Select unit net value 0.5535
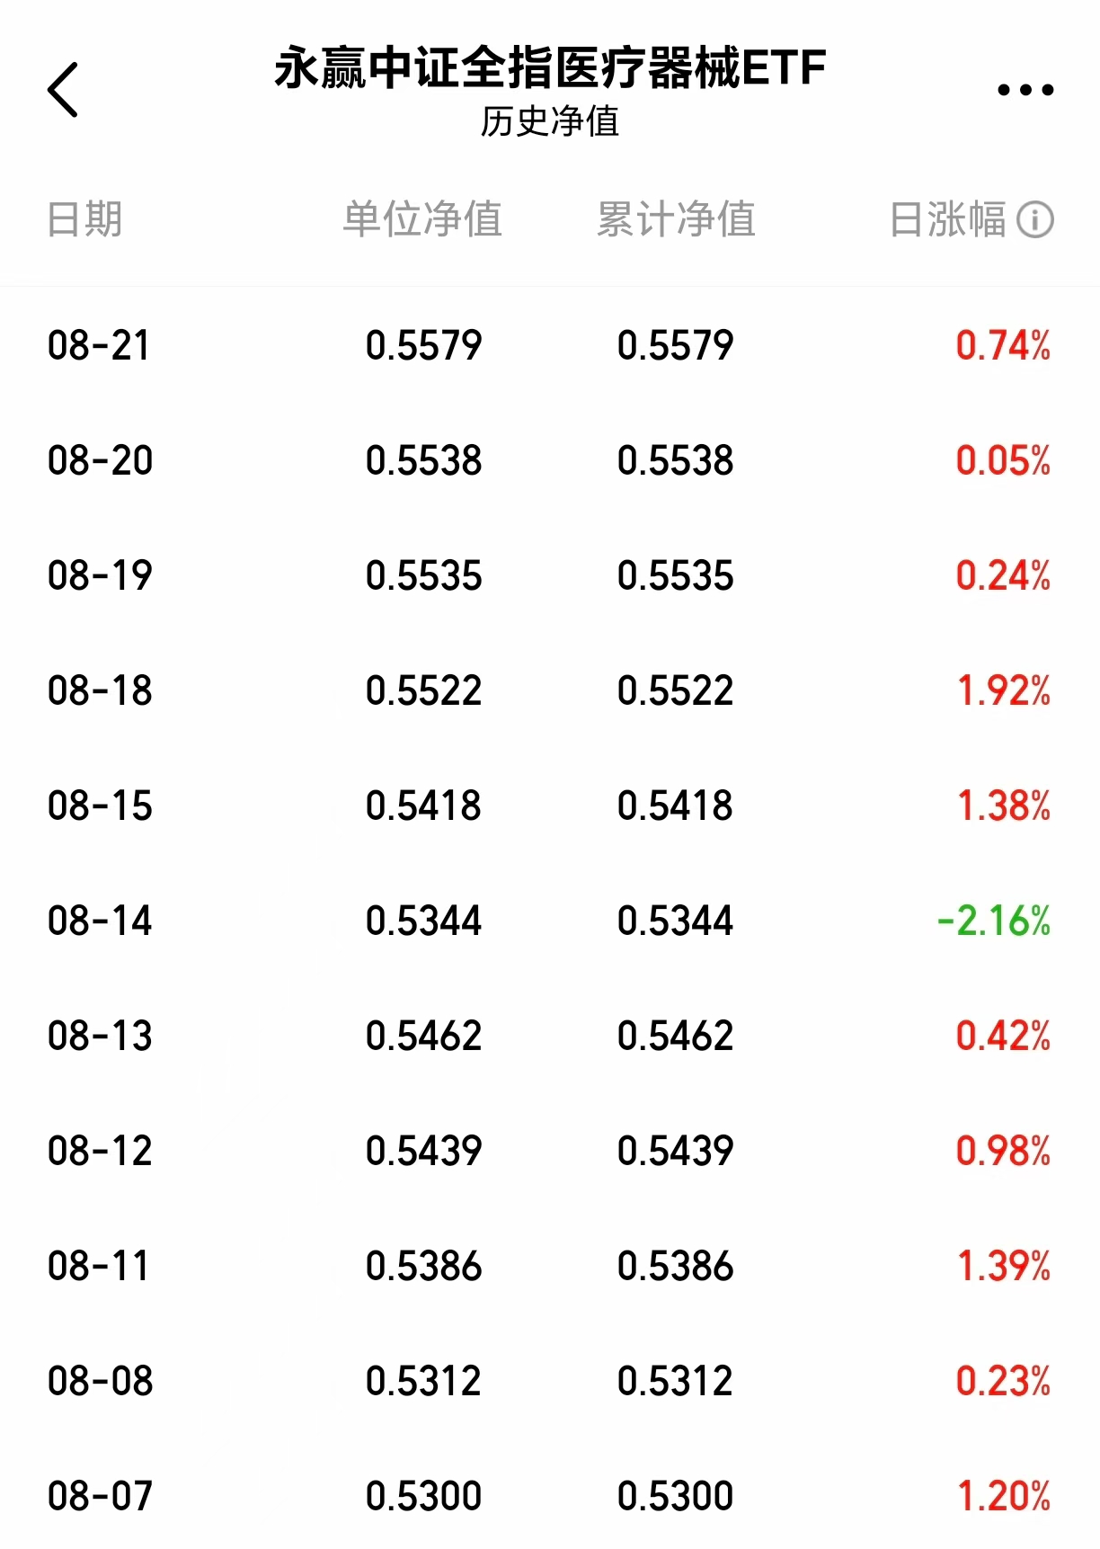This screenshot has height=1549, width=1100. [423, 575]
